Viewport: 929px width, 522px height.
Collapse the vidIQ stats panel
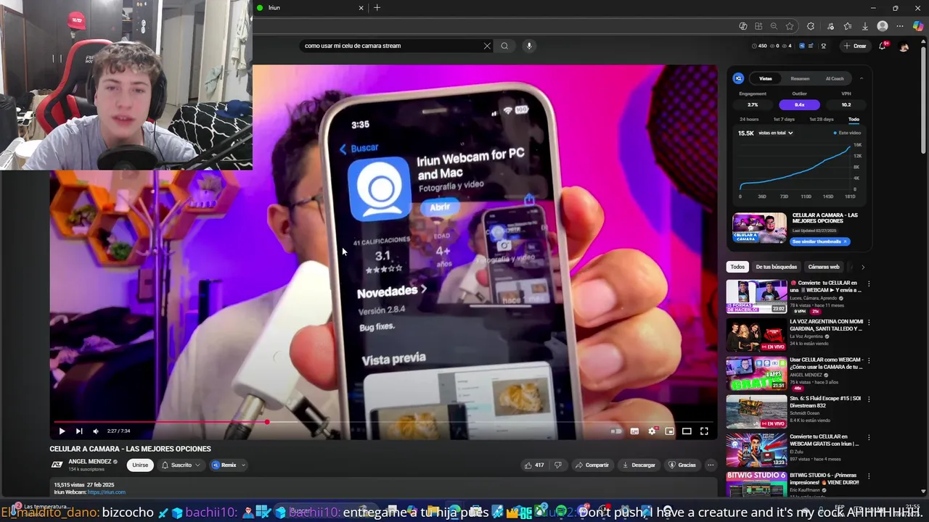coord(862,78)
